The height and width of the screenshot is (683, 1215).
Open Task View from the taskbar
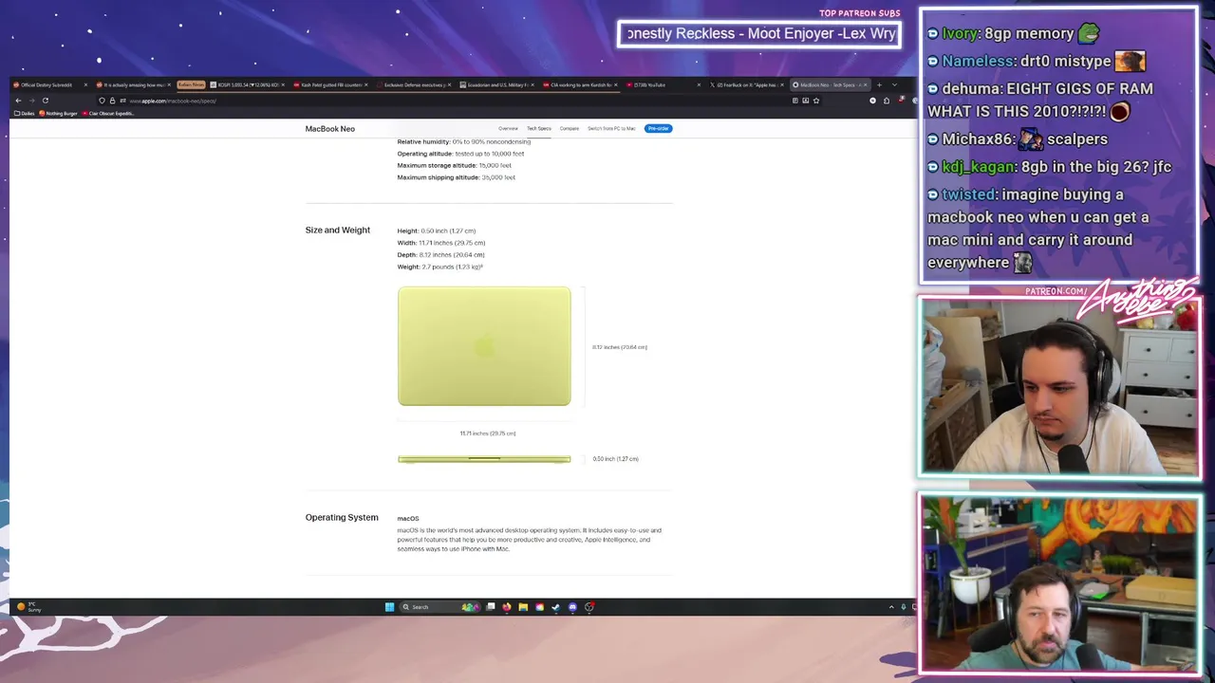click(x=491, y=607)
